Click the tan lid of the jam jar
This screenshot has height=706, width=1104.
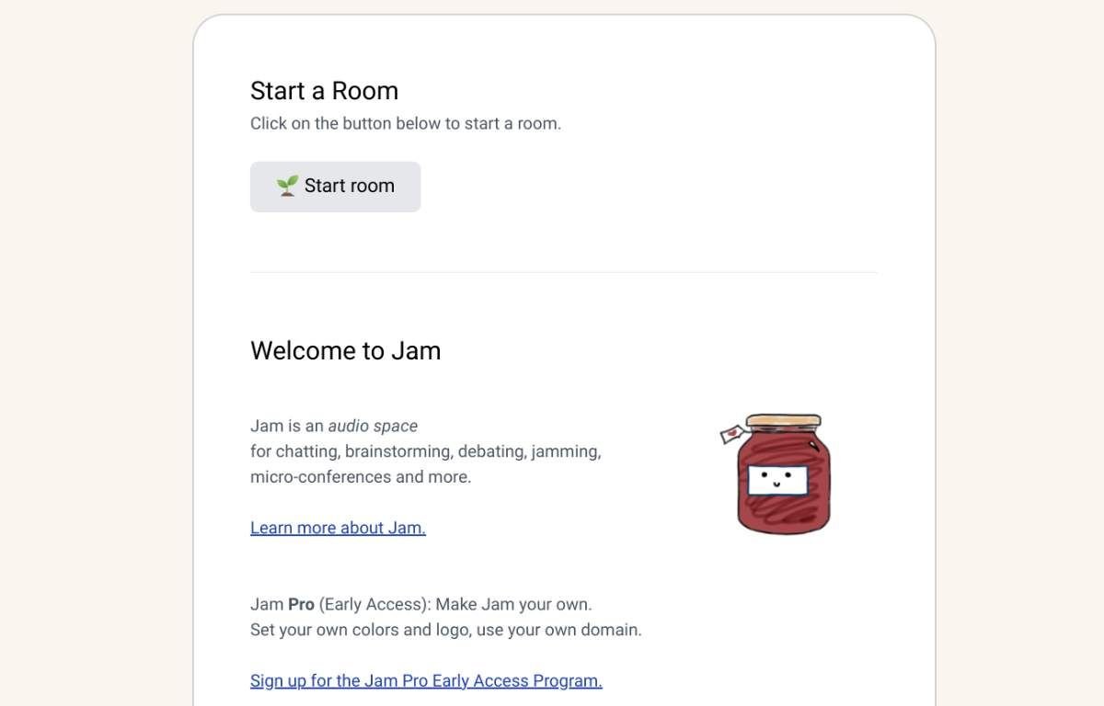click(783, 421)
